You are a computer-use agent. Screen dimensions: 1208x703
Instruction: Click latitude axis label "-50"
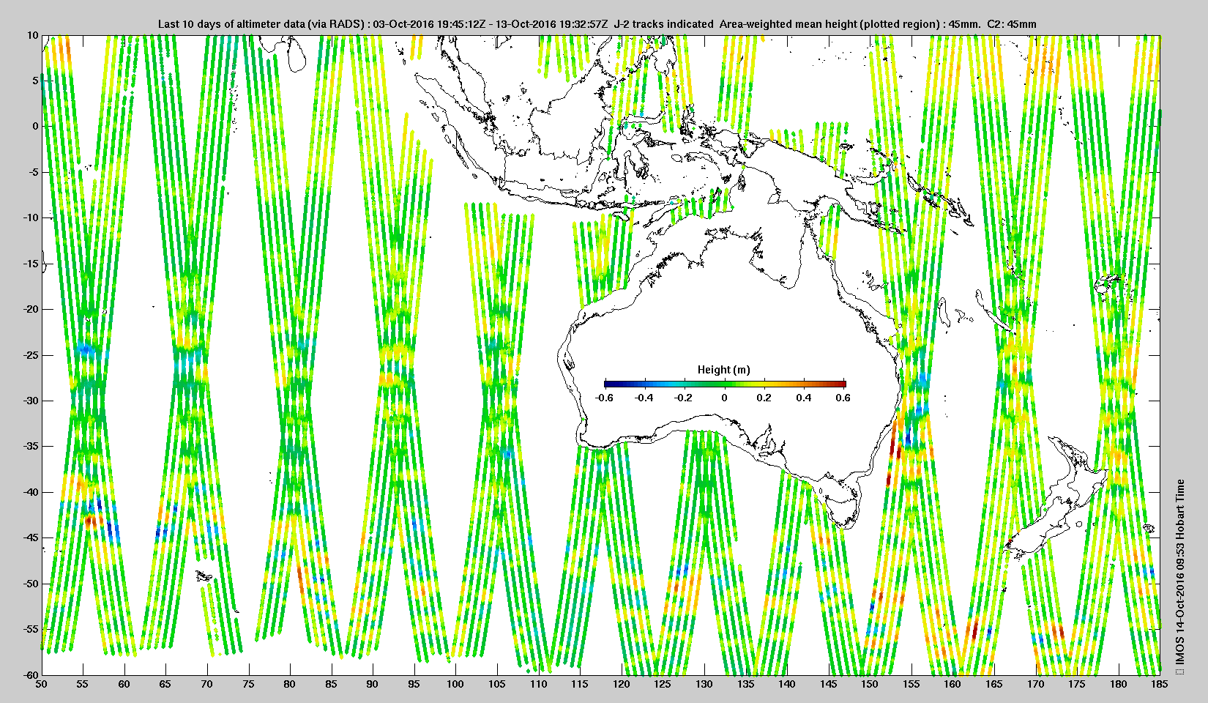(x=31, y=584)
